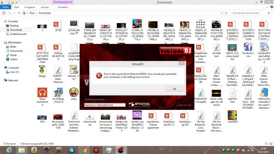Screen dimensions: 274x154
Task: Open the Datei menu tab
Action: tap(5, 7)
